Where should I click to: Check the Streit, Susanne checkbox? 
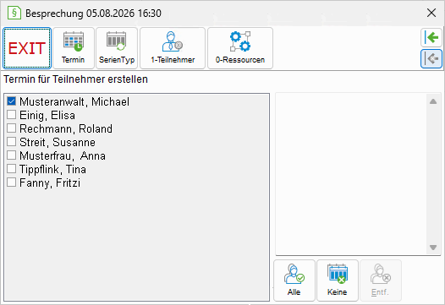click(11, 142)
